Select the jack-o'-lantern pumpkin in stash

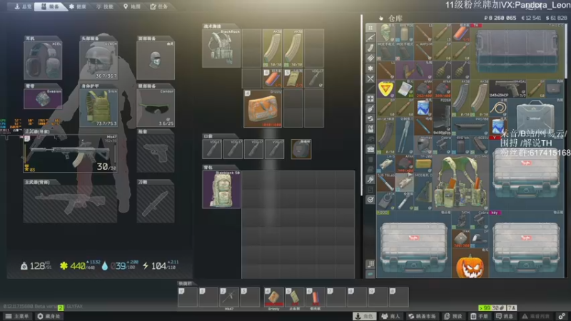tap(470, 264)
